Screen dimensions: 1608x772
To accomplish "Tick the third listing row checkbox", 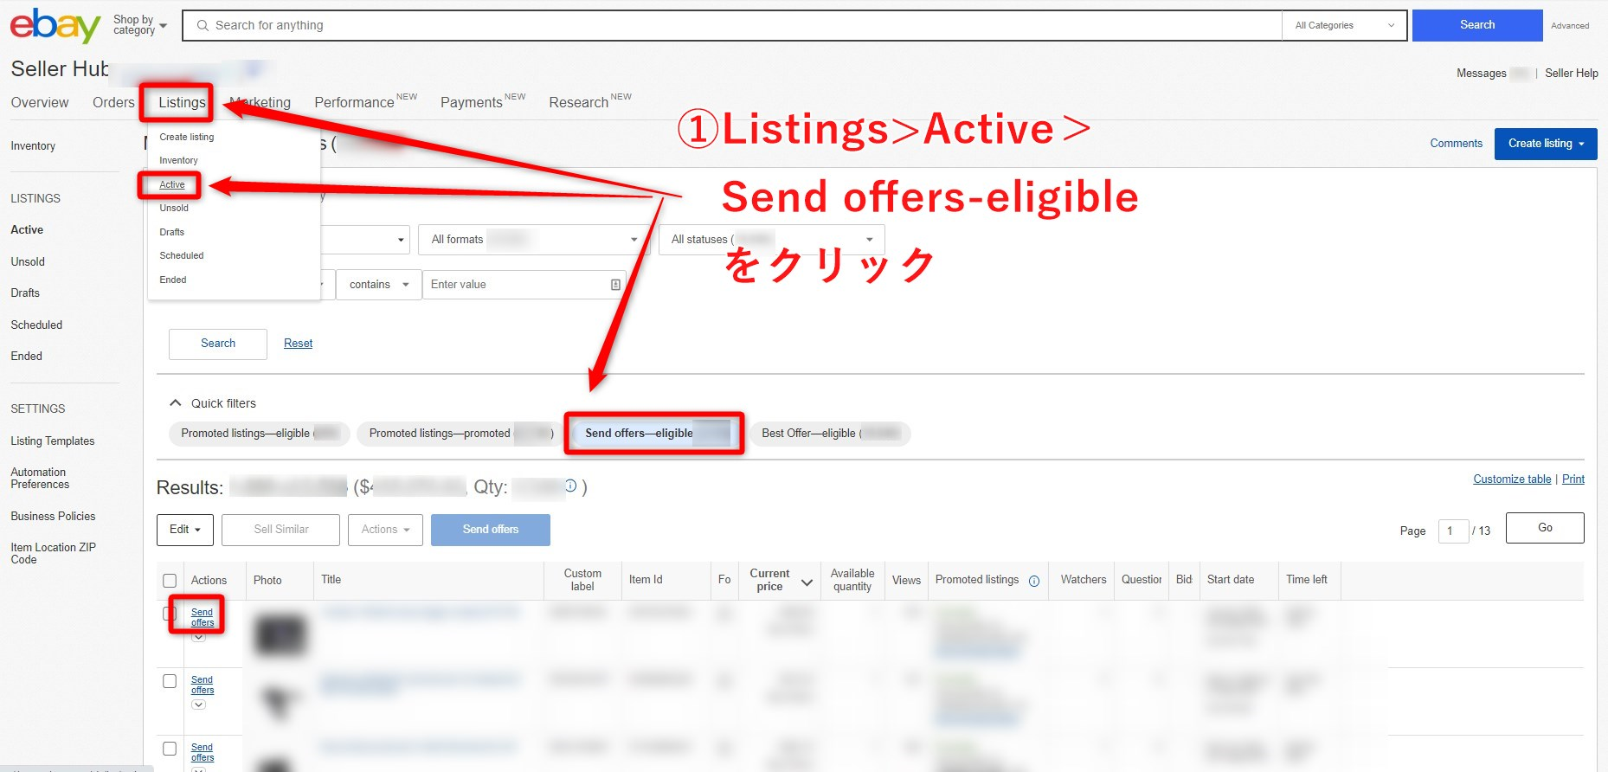I will [x=170, y=749].
